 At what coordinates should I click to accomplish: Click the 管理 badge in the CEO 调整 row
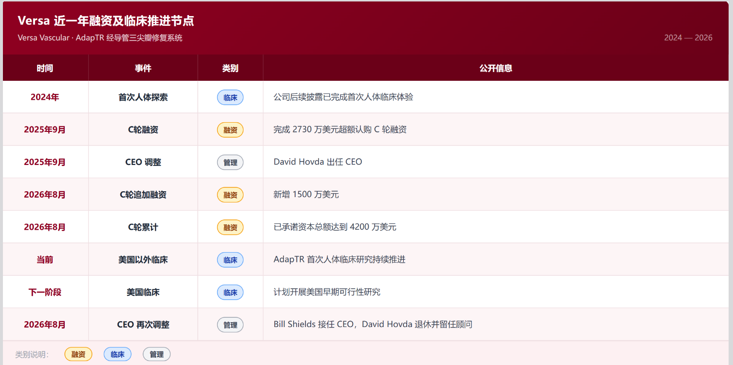(230, 162)
